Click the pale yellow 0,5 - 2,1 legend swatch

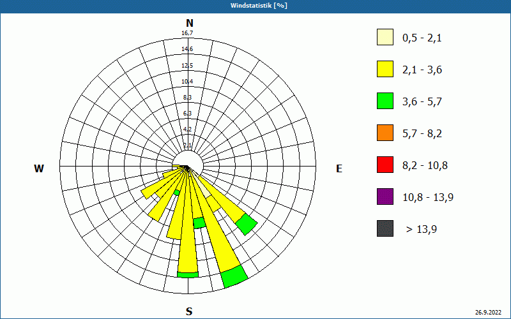point(385,37)
